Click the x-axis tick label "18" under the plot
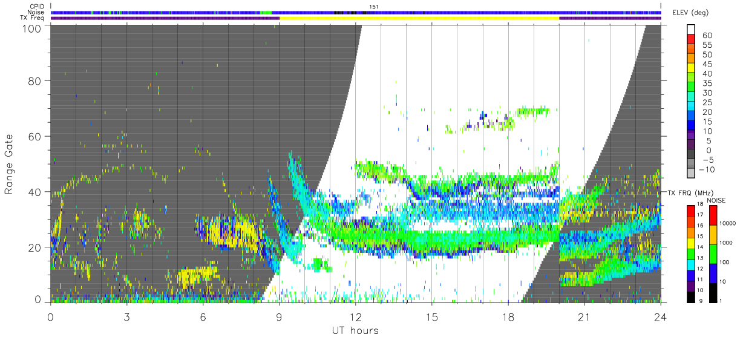The height and width of the screenshot is (343, 743). pyautogui.click(x=508, y=316)
